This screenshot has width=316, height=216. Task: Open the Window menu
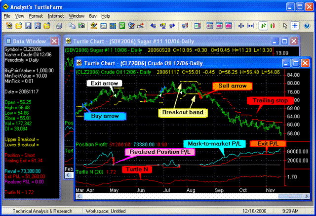point(77,16)
